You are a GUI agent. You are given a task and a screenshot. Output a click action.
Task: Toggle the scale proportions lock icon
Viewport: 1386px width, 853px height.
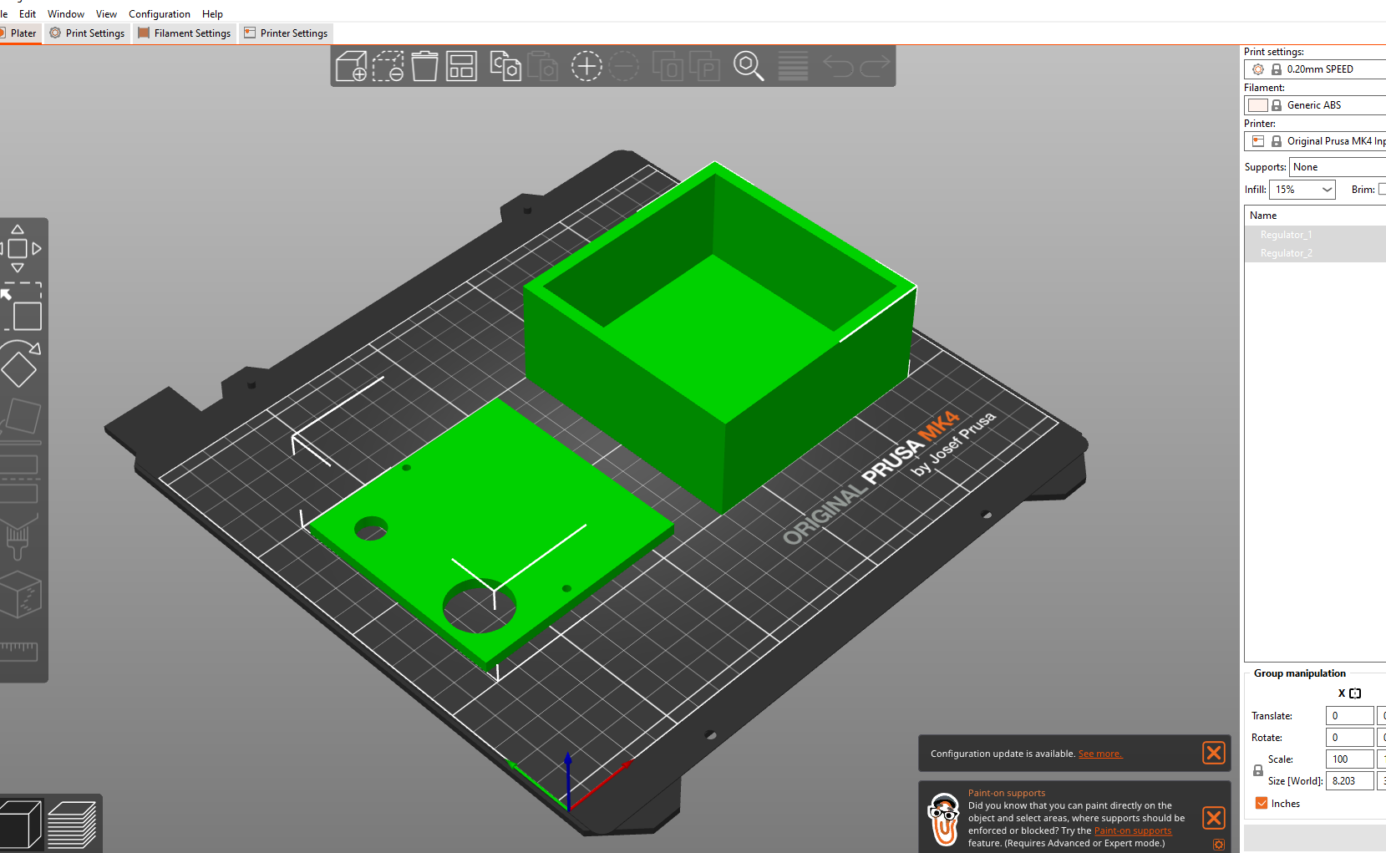coord(1258,770)
